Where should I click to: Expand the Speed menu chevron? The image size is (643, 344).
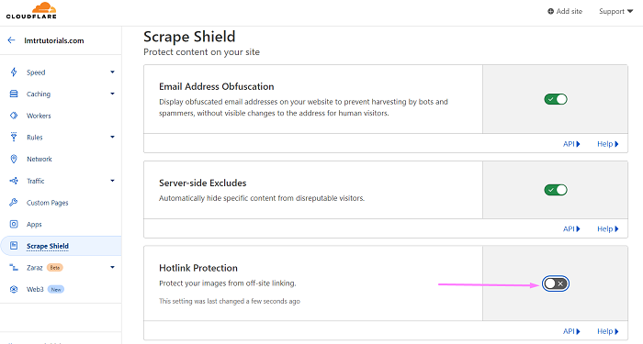112,72
